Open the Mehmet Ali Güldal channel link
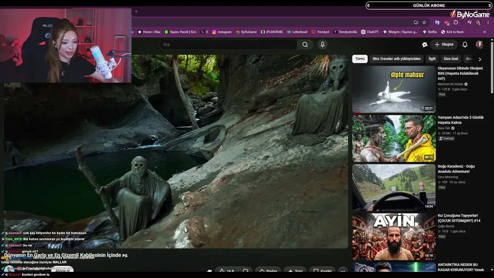 [x=450, y=84]
